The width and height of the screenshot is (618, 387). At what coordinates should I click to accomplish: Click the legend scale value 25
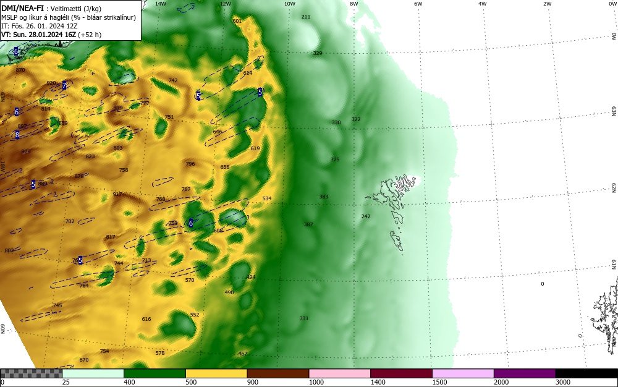tap(66, 382)
